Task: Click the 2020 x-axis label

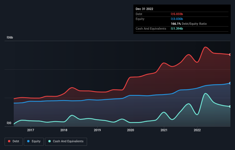Action: [131, 130]
